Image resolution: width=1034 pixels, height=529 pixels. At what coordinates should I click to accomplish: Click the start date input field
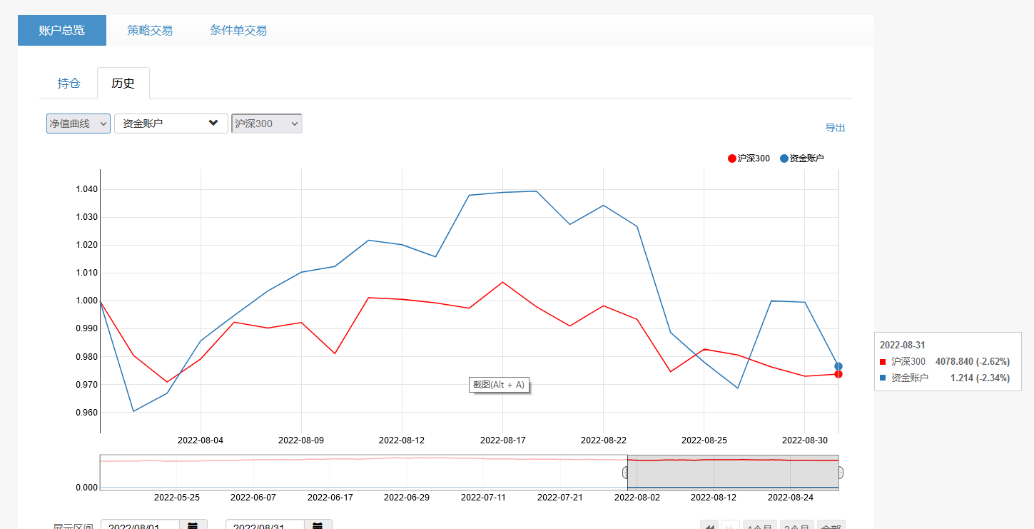click(x=140, y=525)
